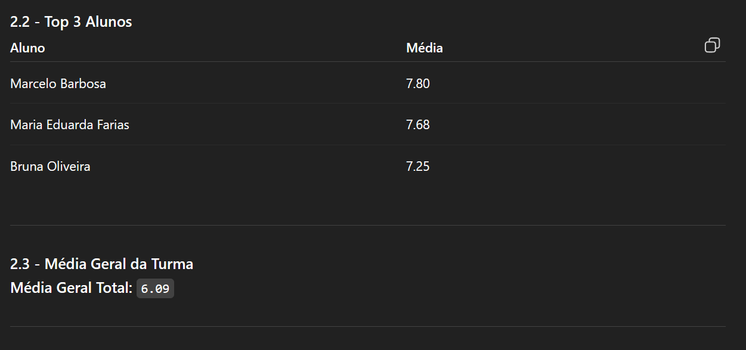Click the 2.3 section number
Image resolution: width=746 pixels, height=350 pixels.
pos(20,264)
